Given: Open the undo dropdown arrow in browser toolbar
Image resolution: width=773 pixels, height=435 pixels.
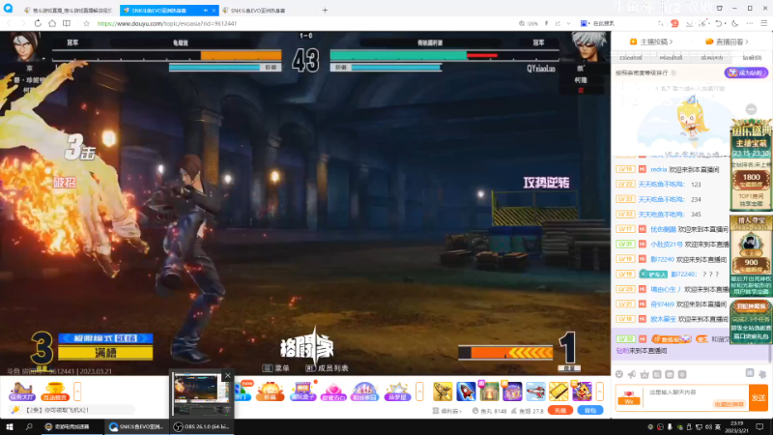Looking at the screenshot, I should tap(726, 23).
